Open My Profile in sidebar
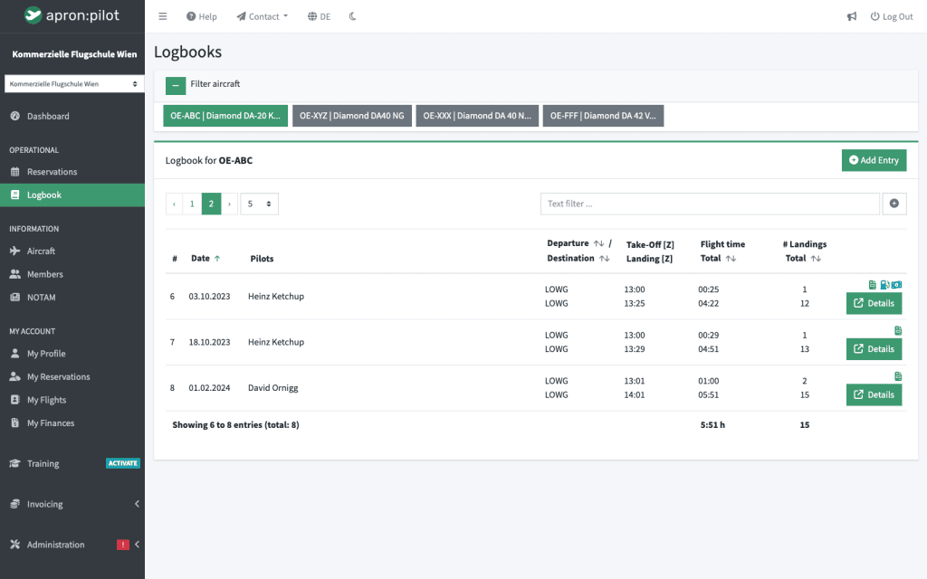This screenshot has height=579, width=927. pyautogui.click(x=72, y=354)
